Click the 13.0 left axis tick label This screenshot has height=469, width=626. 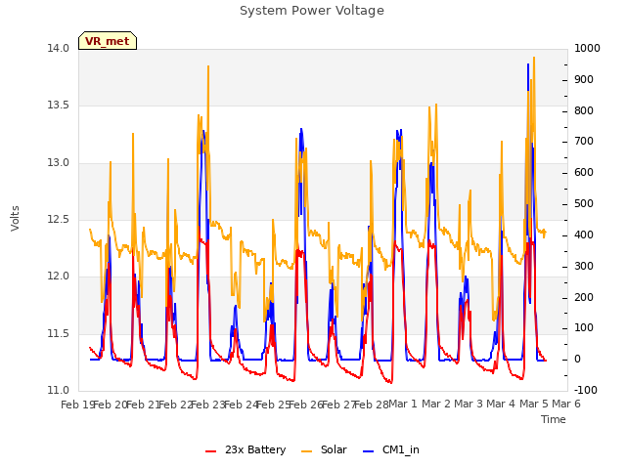click(x=59, y=163)
